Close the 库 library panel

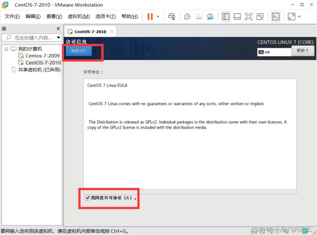click(x=58, y=29)
